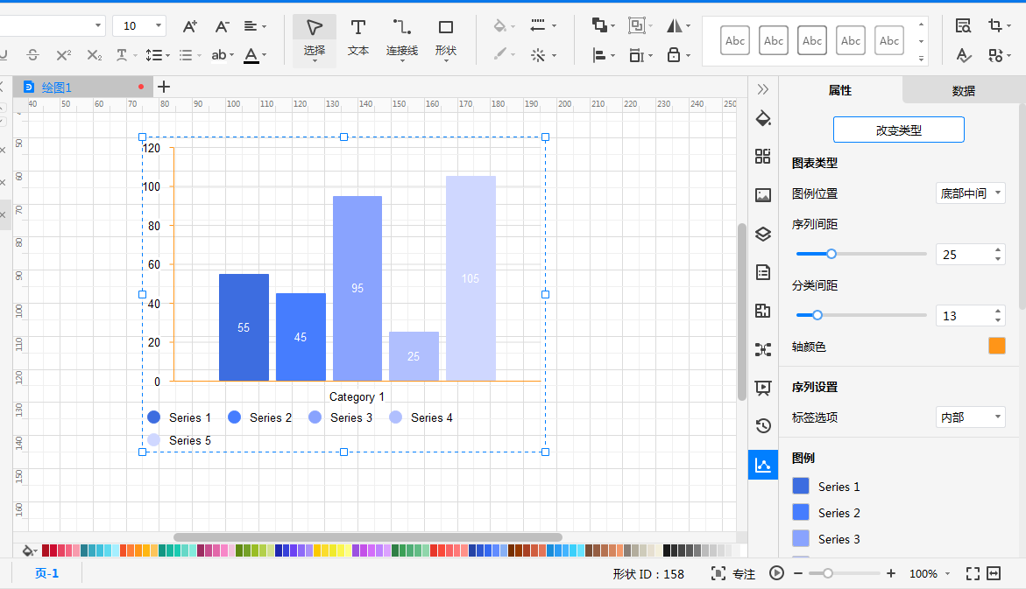This screenshot has width=1026, height=589.
Task: Switch to the 属性 tab
Action: click(840, 90)
